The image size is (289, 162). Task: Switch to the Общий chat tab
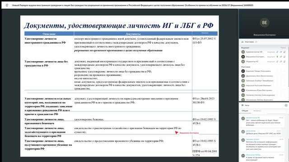point(245,111)
